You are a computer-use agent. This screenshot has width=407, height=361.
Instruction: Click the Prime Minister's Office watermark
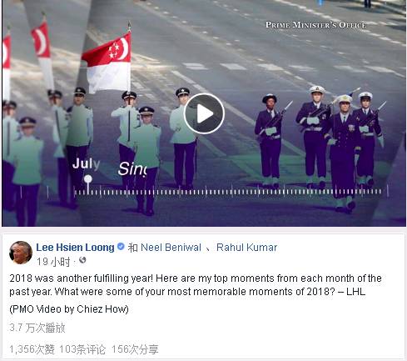tap(315, 25)
